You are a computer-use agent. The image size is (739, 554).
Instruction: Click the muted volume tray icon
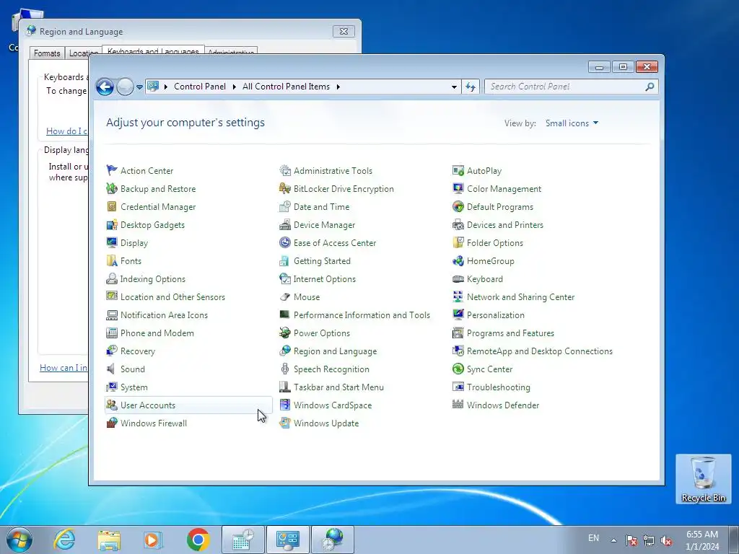click(x=666, y=540)
